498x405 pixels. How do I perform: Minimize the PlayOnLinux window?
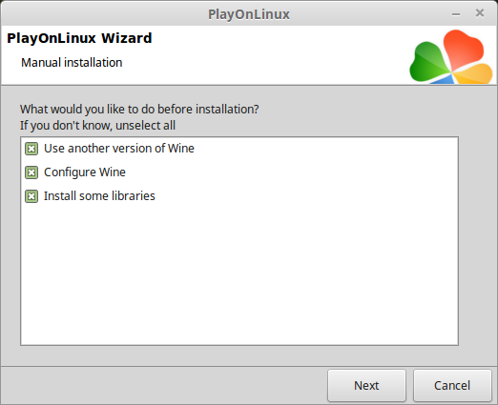[456, 14]
